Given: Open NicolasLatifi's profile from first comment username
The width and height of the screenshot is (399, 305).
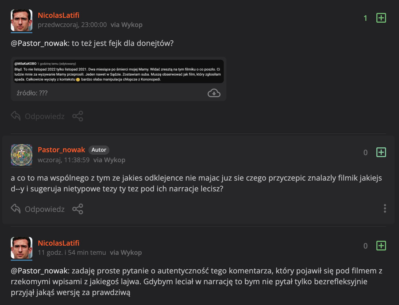Looking at the screenshot, I should pyautogui.click(x=59, y=15).
